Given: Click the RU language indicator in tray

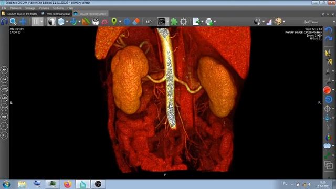Looking at the screenshot, I should pyautogui.click(x=285, y=184).
